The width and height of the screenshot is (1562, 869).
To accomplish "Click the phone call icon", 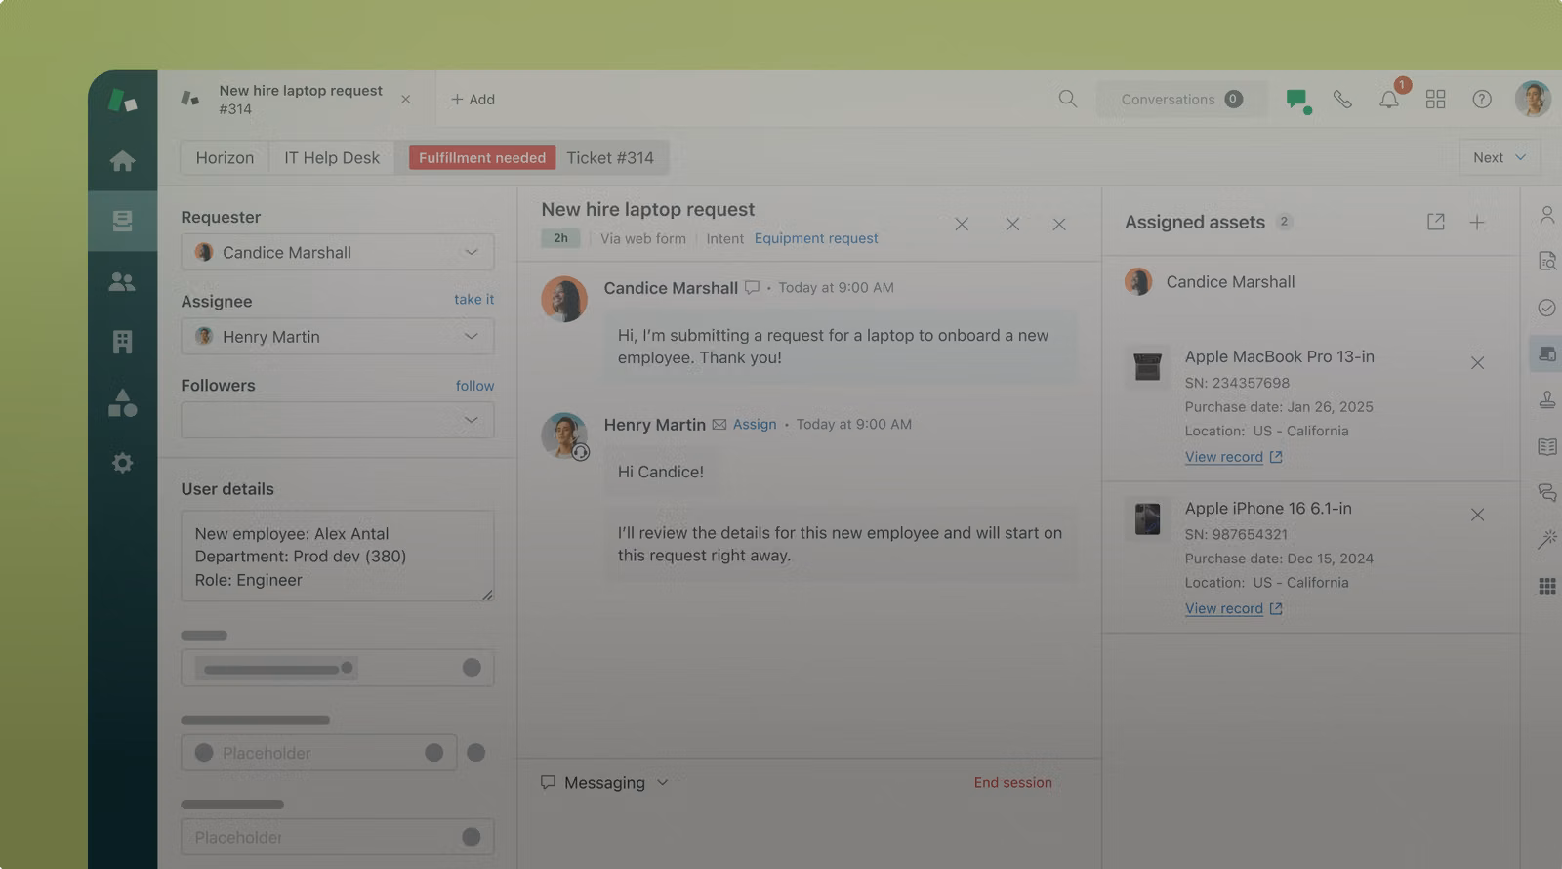I will click(1342, 100).
